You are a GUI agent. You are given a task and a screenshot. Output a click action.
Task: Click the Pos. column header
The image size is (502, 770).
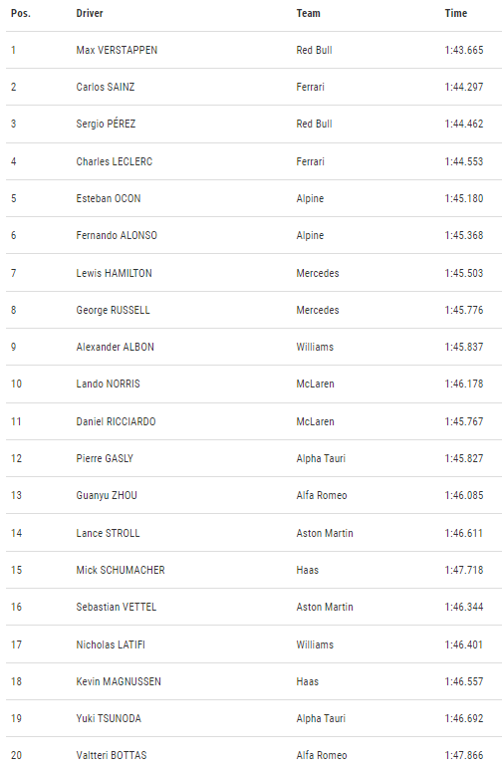coord(21,13)
